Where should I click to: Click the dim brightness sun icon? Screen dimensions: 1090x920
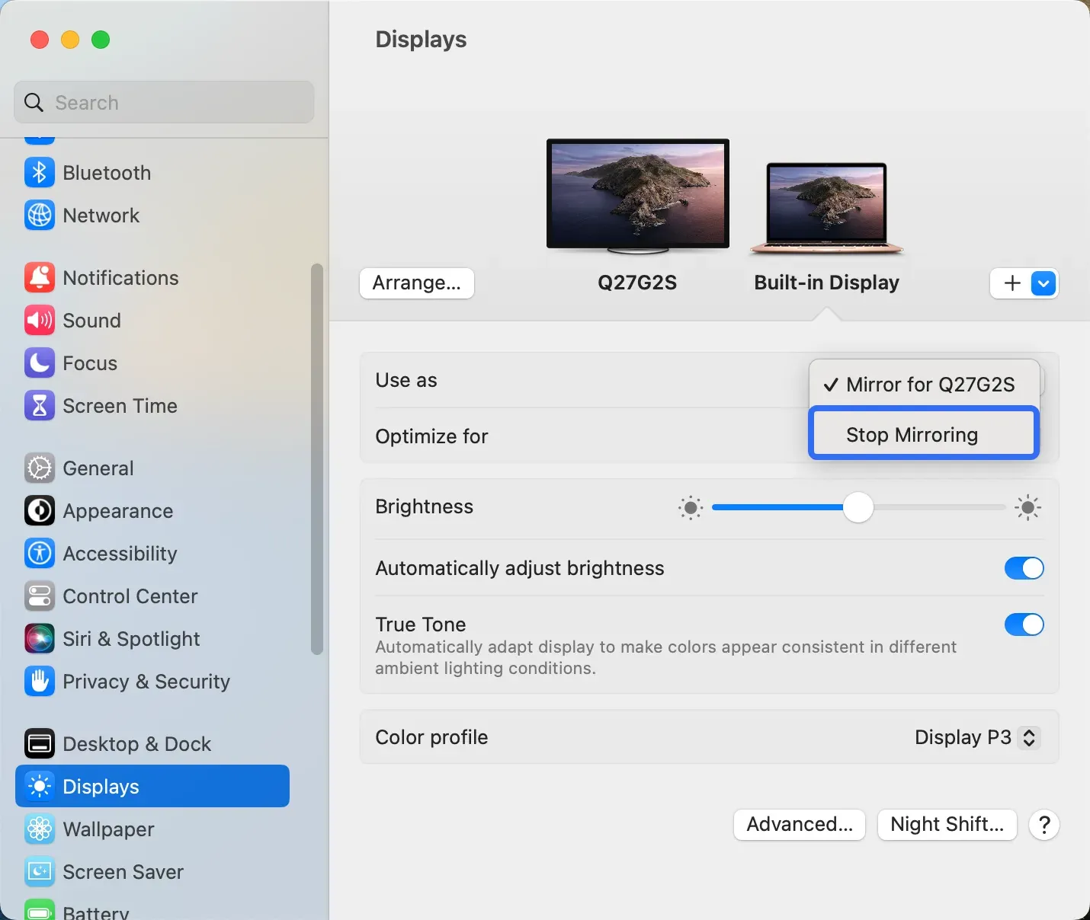pyautogui.click(x=691, y=507)
